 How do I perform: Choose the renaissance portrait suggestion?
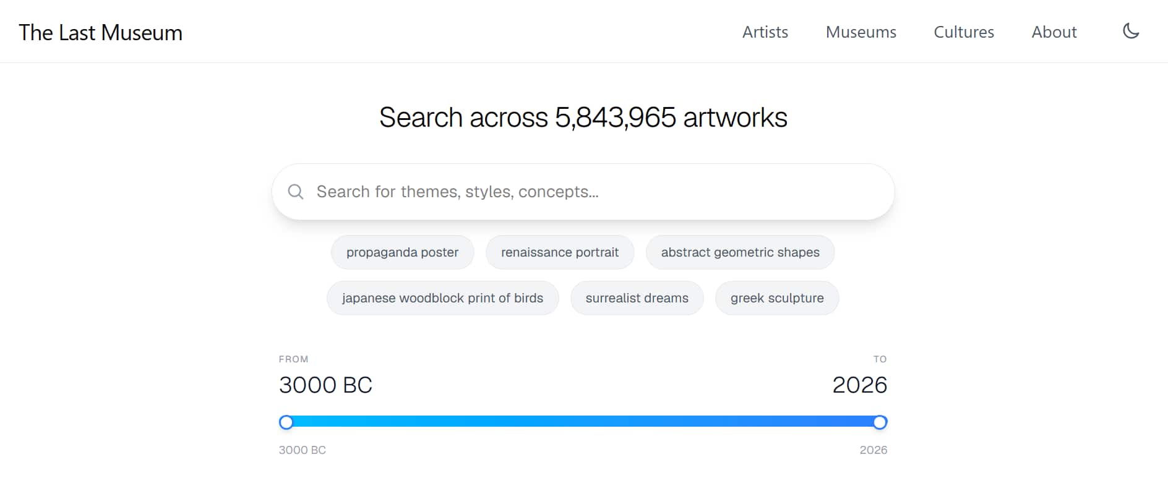[x=560, y=252]
